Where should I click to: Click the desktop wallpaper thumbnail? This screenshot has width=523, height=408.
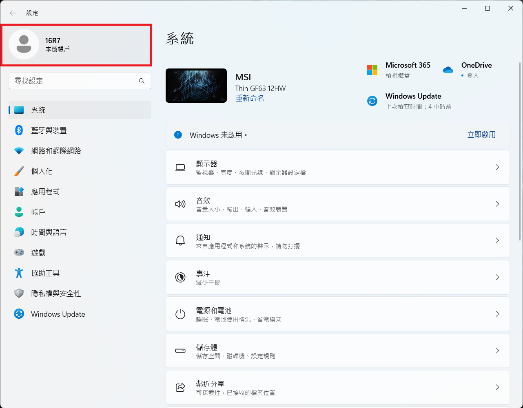point(196,86)
